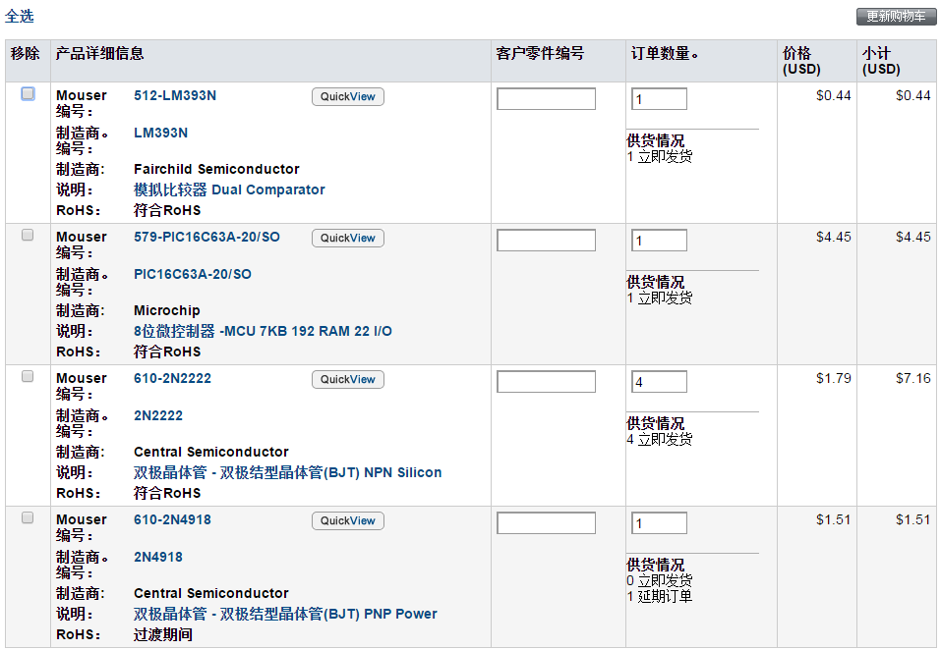Focus the quantity field for 610-2N2222
941x650 pixels.
tap(658, 382)
